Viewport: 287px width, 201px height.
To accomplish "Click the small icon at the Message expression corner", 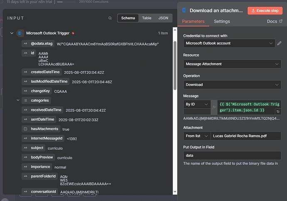I will click(278, 112).
